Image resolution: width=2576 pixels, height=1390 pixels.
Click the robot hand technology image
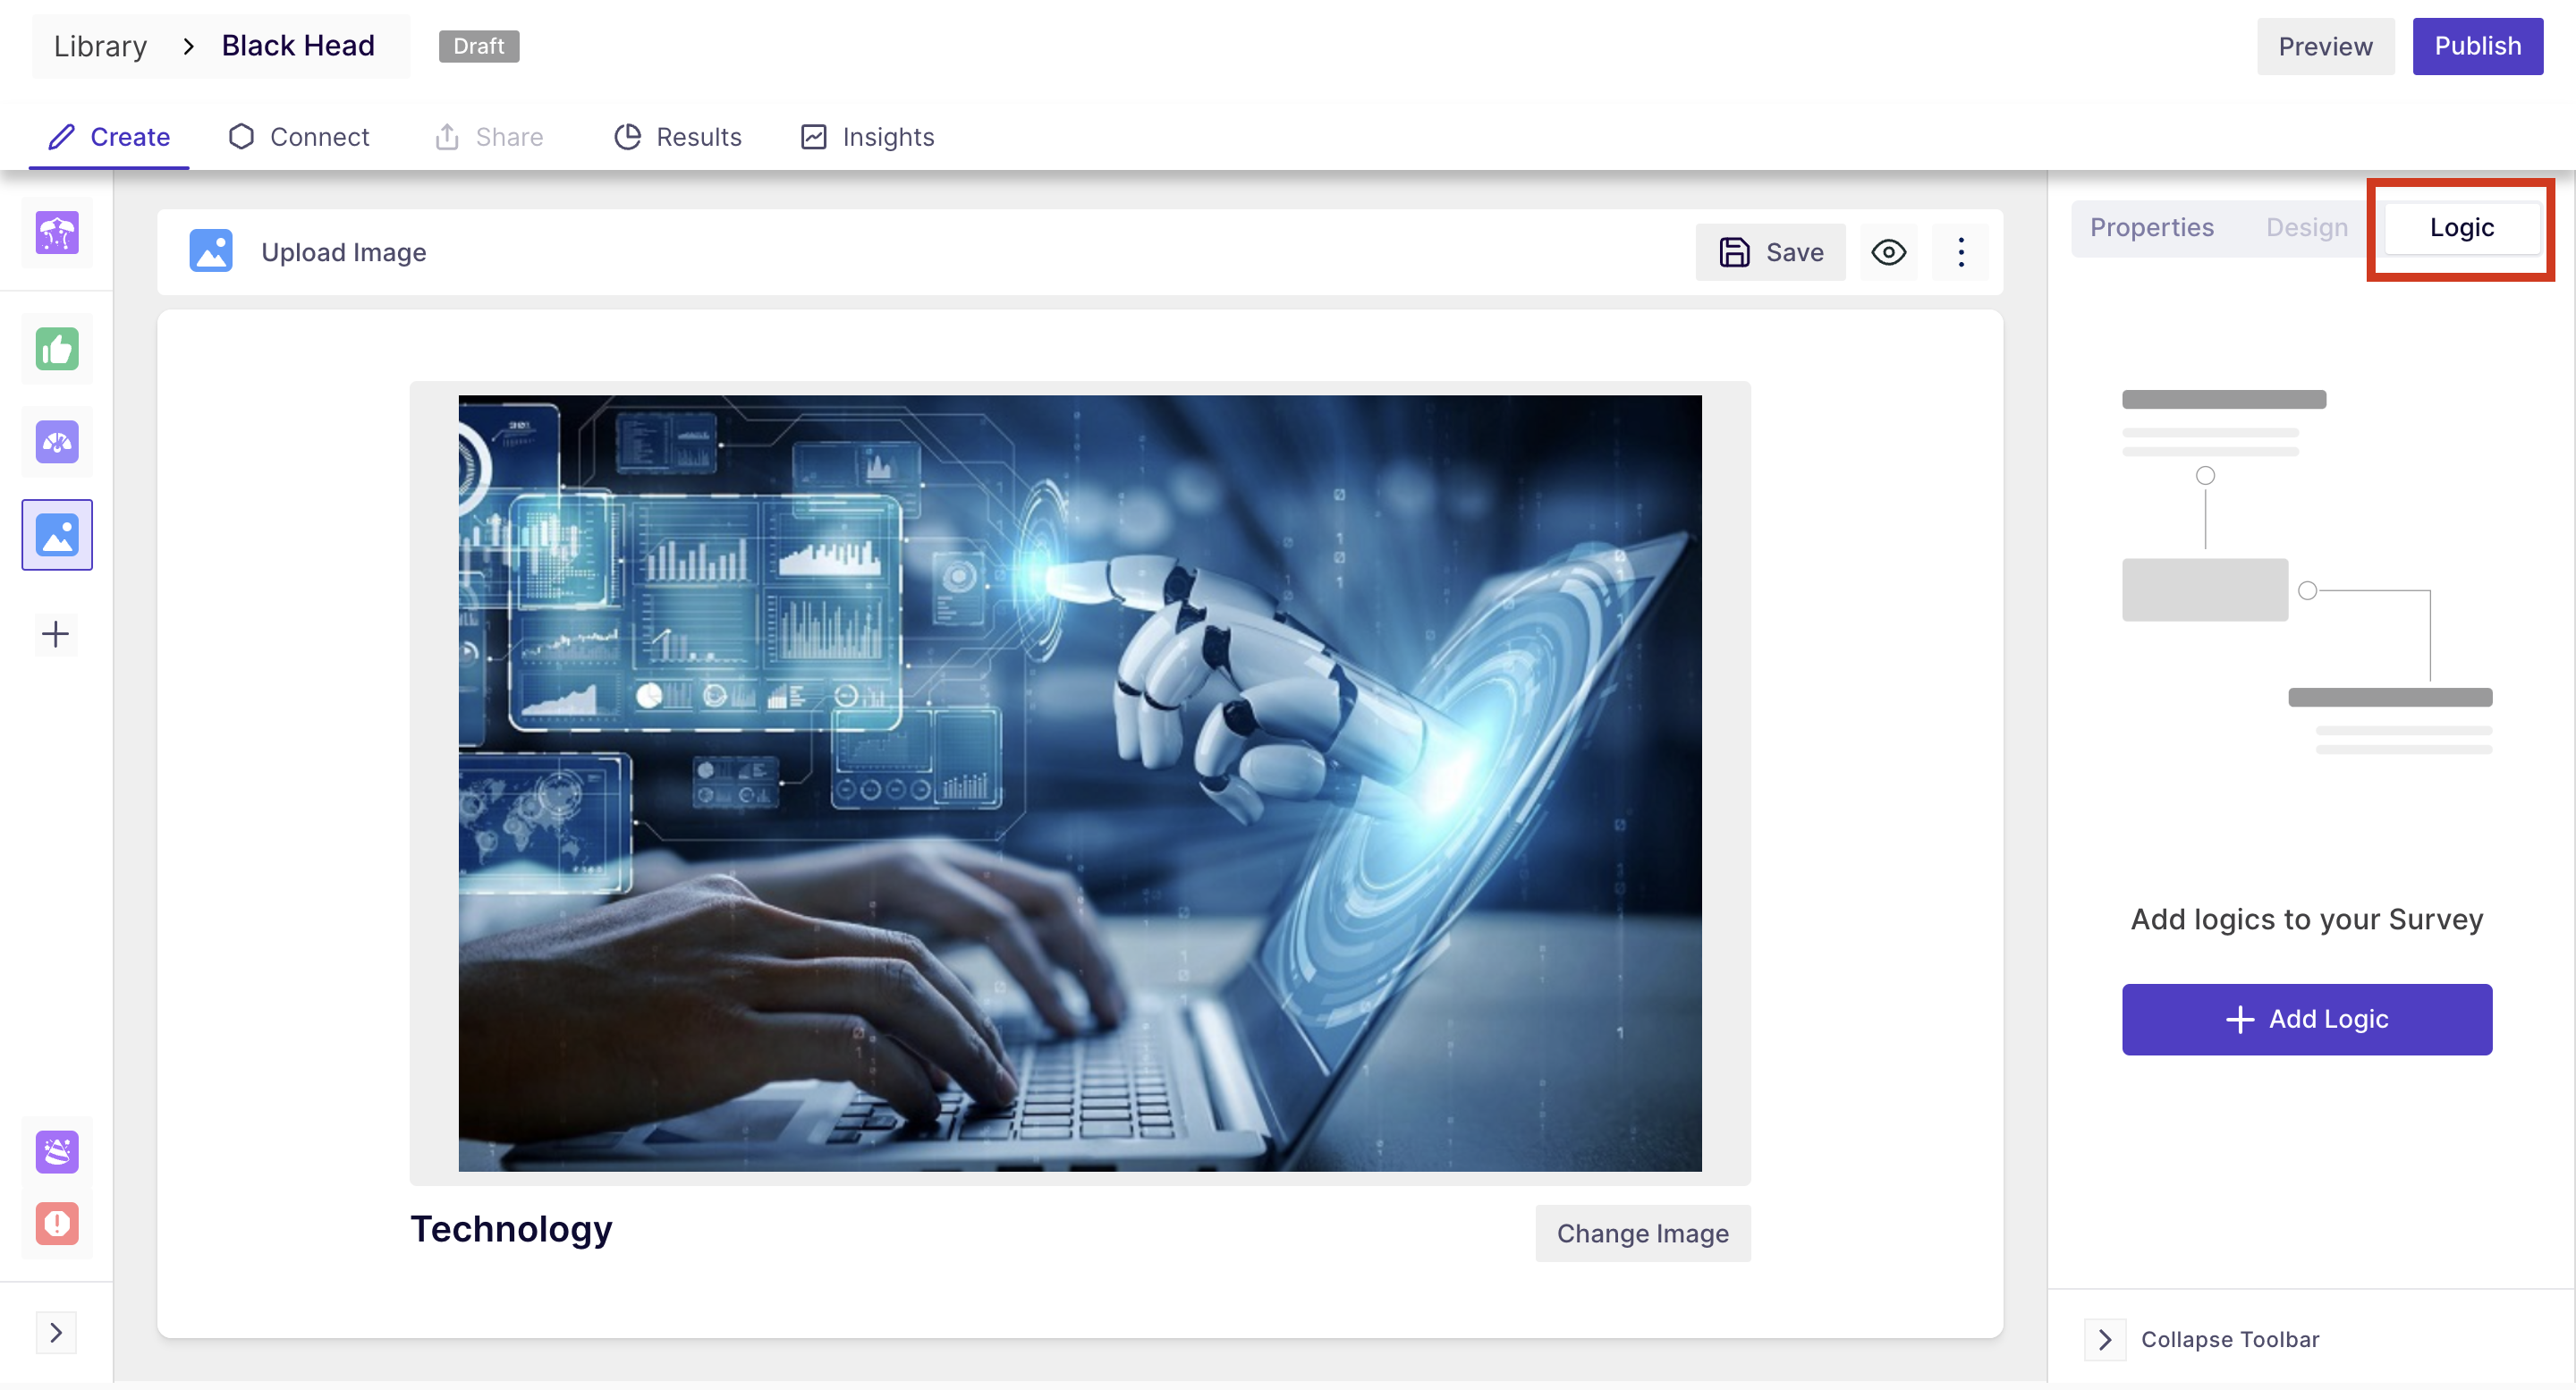click(1080, 783)
